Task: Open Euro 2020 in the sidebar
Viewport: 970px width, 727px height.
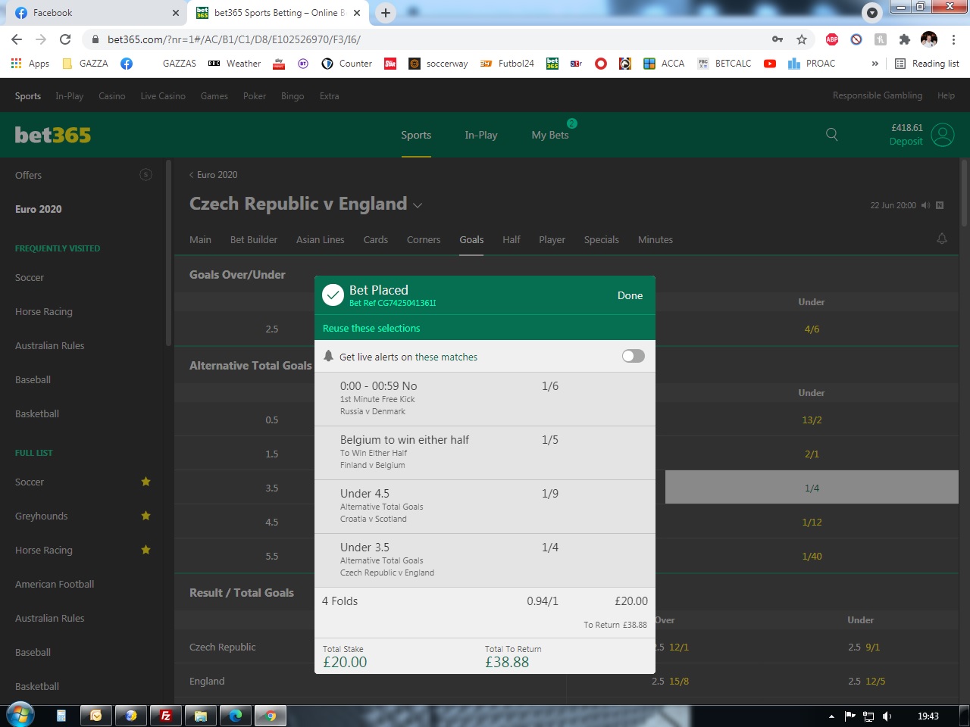Action: point(39,209)
